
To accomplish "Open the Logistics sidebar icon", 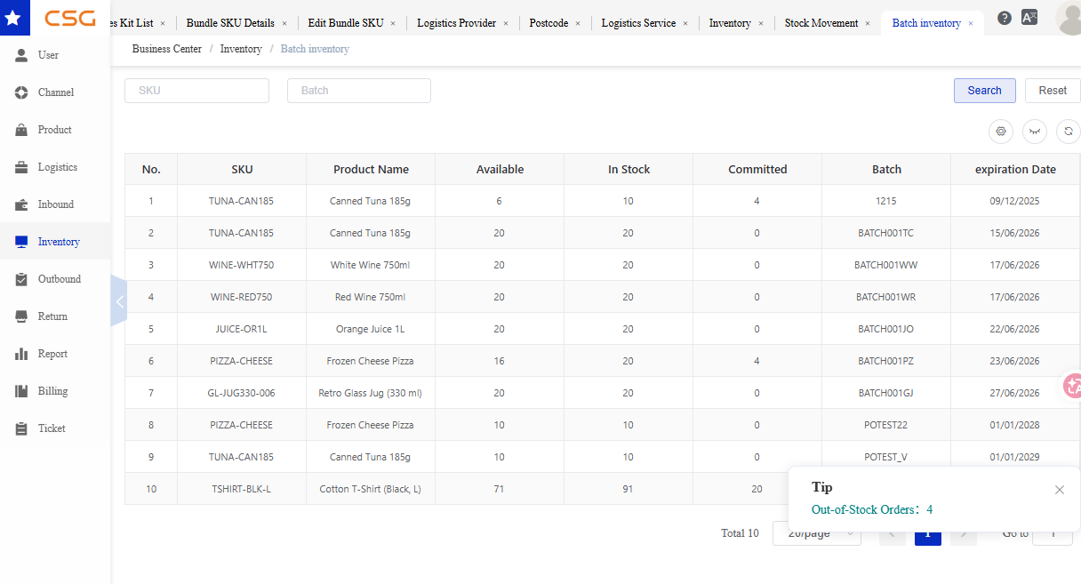I will click(x=21, y=167).
